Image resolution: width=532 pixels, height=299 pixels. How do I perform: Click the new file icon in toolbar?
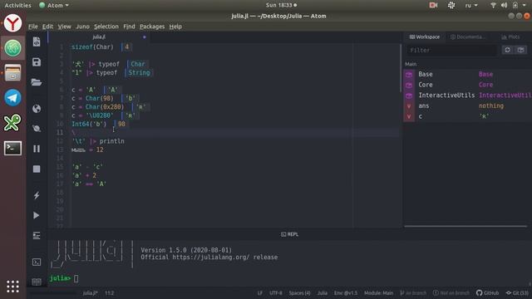[37, 42]
